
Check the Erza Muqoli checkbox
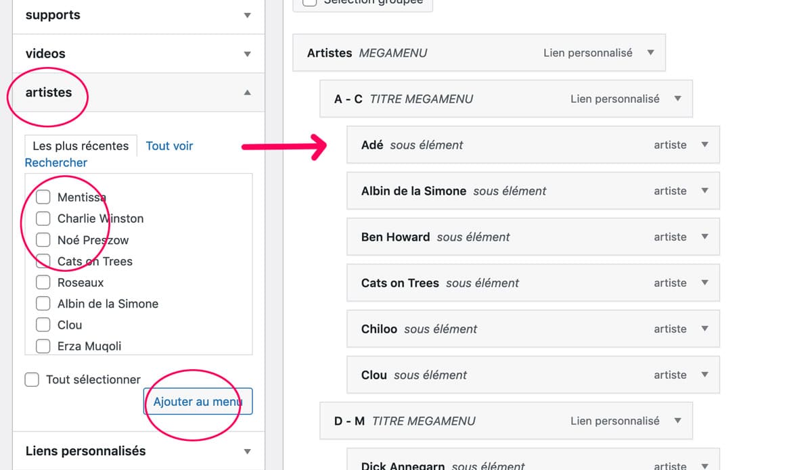[x=43, y=346]
